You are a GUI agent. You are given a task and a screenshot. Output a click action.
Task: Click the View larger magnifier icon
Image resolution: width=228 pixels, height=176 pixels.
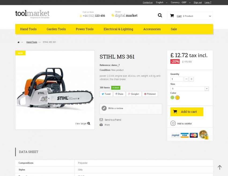pyautogui.click(x=89, y=123)
